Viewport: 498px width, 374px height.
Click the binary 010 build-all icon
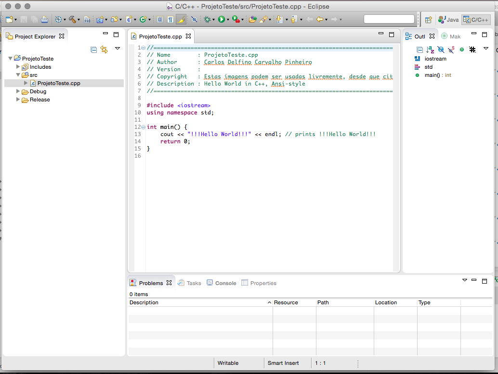[x=87, y=20]
